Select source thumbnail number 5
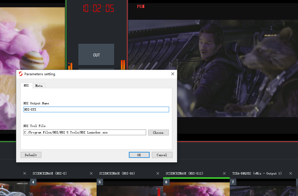Image resolution: width=298 pixels, height=196 pixels. point(130,188)
